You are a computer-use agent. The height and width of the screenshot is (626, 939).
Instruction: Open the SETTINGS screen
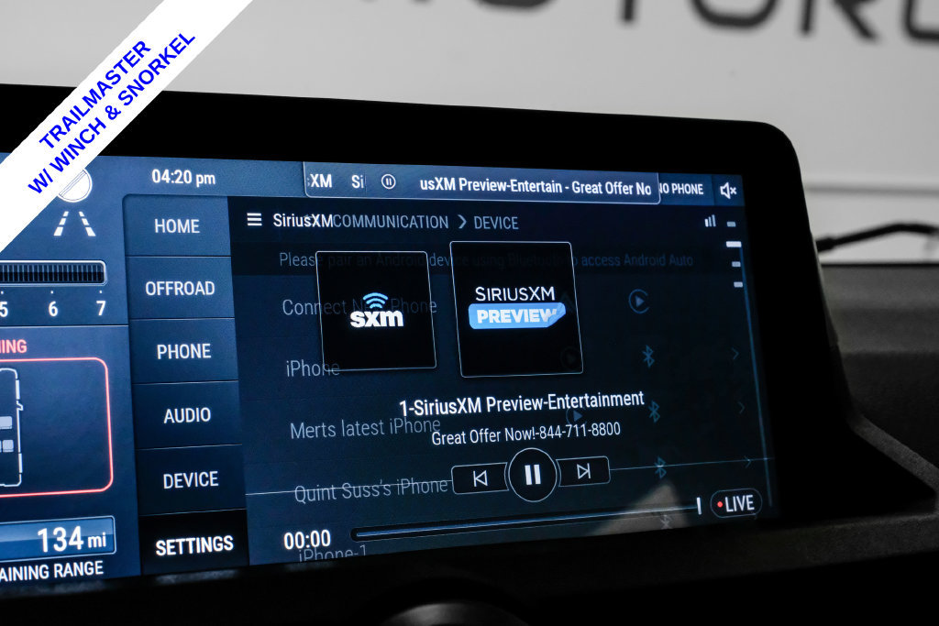[194, 545]
